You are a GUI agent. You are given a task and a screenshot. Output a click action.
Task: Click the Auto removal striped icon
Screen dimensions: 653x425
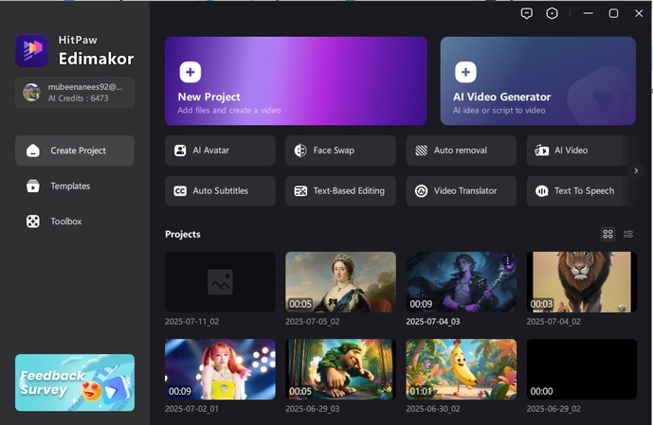click(x=421, y=151)
